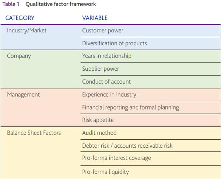This screenshot has width=221, height=179.
Task: Select the Risk appetite variable
Action: (x=98, y=120)
